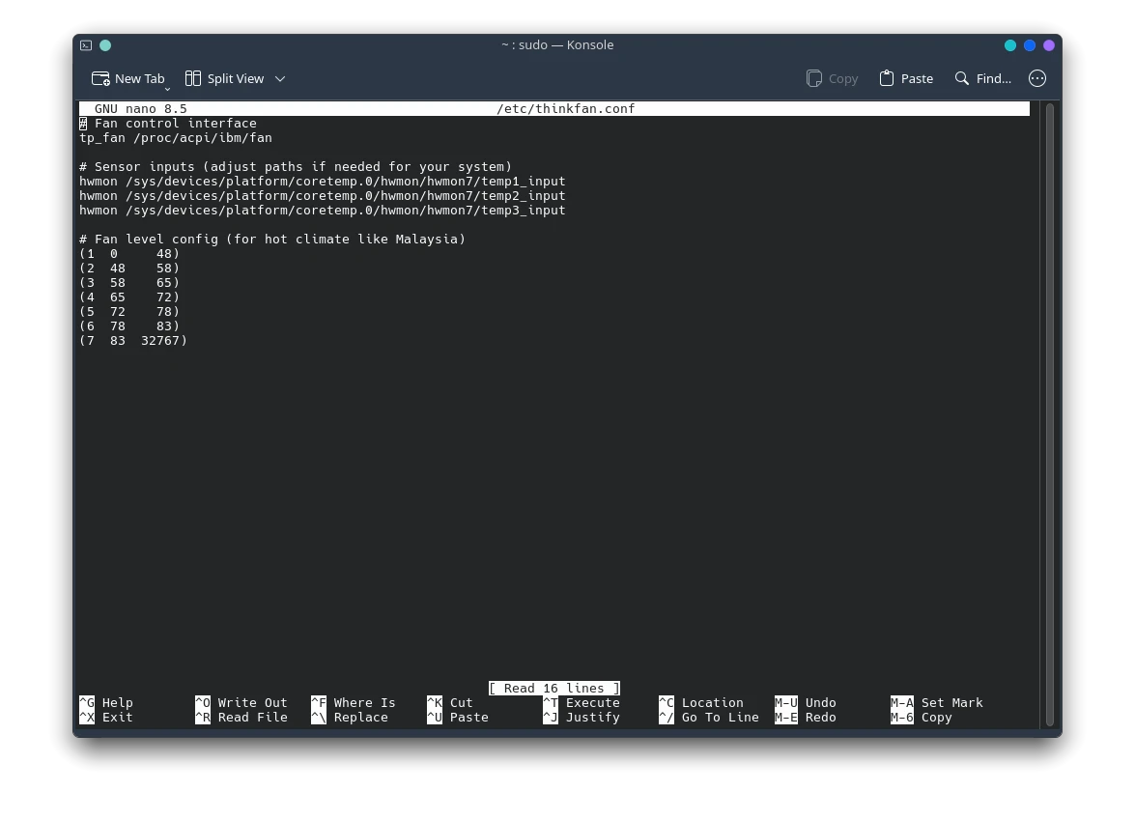The height and width of the screenshot is (820, 1135).
Task: Click the '# Sensor inputs' comment line
Action: tap(296, 166)
